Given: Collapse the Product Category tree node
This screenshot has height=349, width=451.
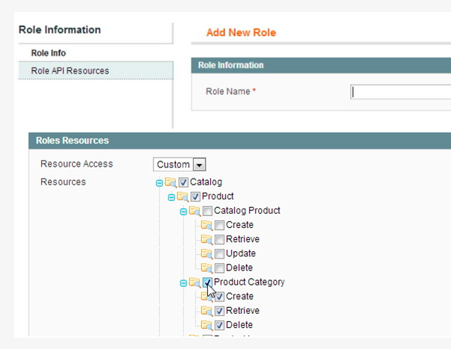Looking at the screenshot, I should coord(183,283).
